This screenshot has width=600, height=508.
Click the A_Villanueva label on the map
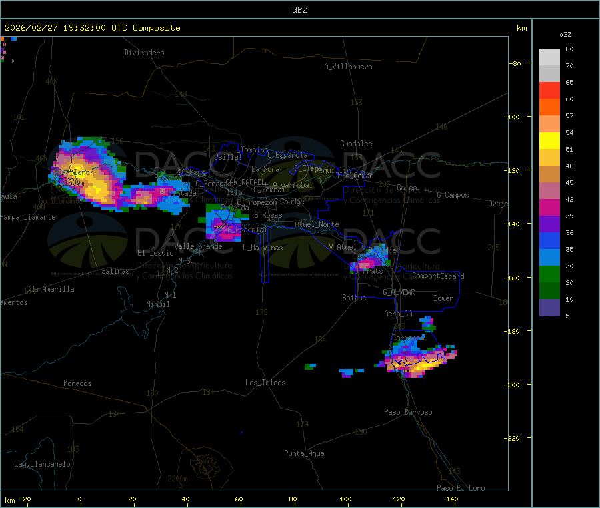click(348, 67)
